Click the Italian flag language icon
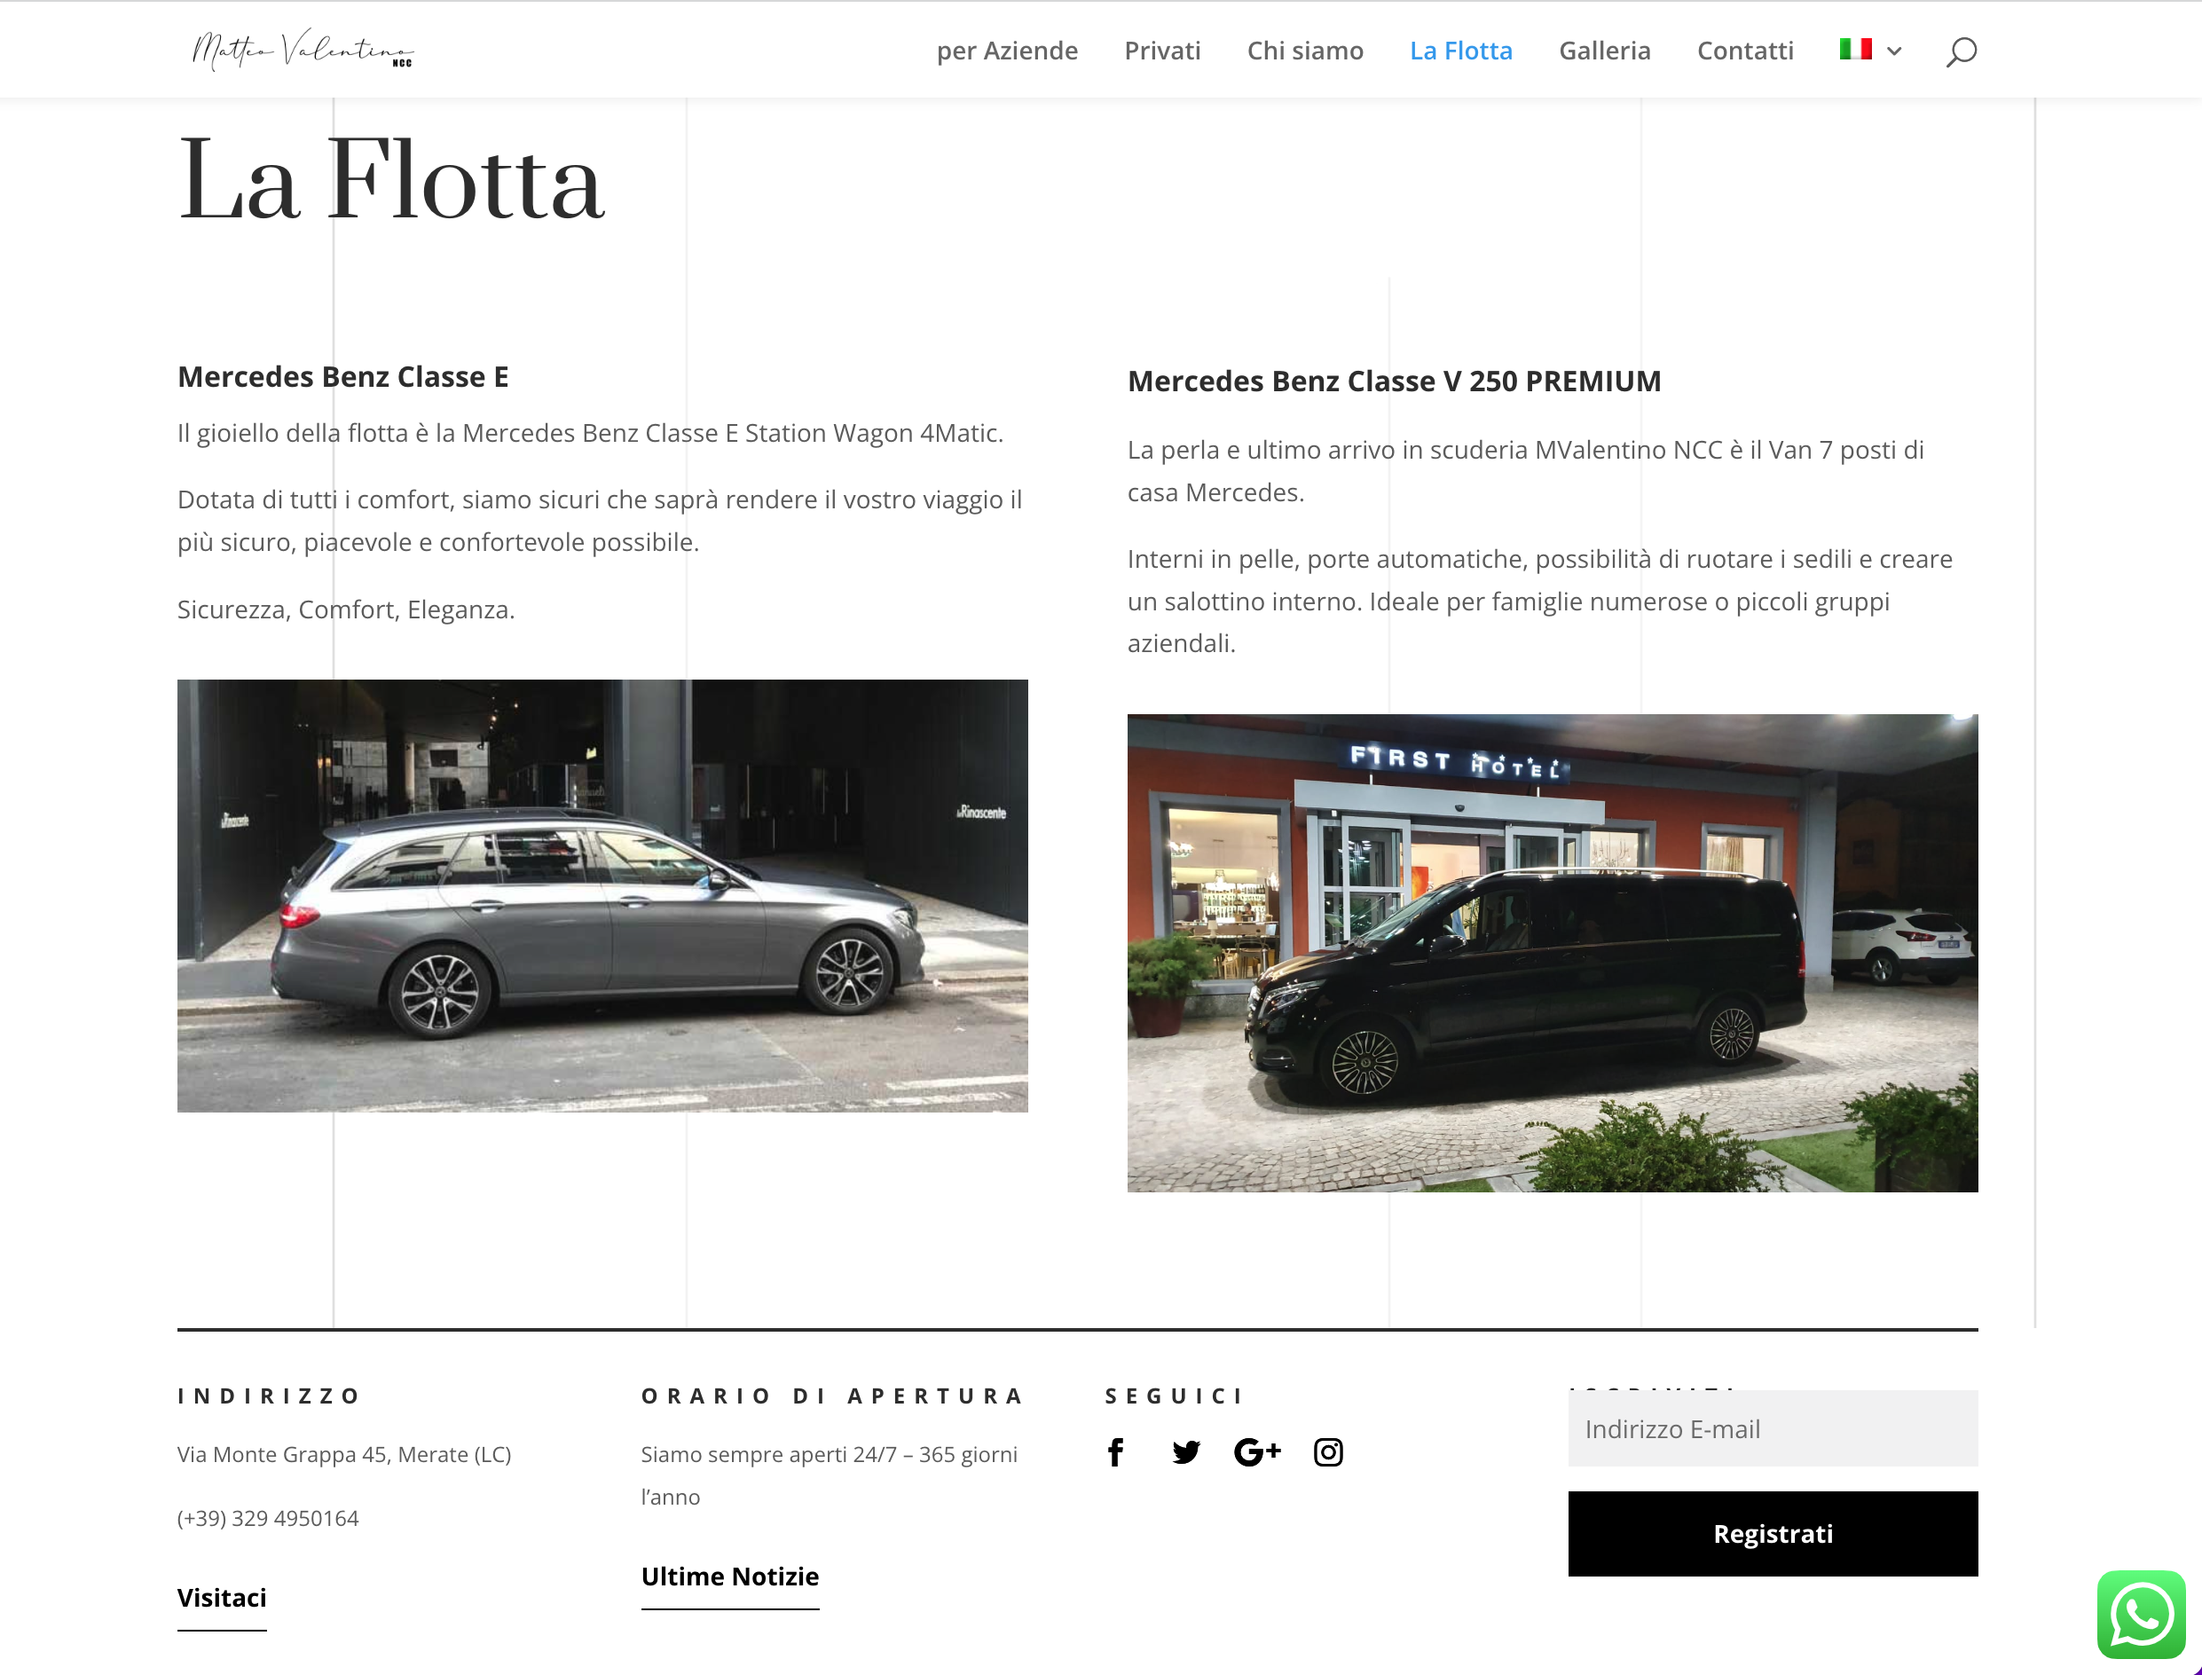Image resolution: width=2202 pixels, height=1675 pixels. tap(1855, 49)
